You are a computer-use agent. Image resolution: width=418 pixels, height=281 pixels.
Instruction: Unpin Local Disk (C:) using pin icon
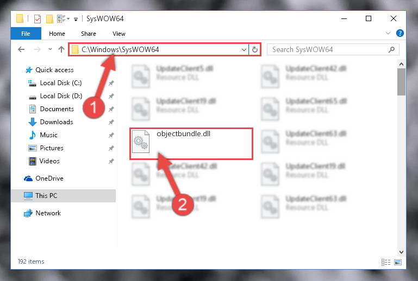pyautogui.click(x=111, y=83)
